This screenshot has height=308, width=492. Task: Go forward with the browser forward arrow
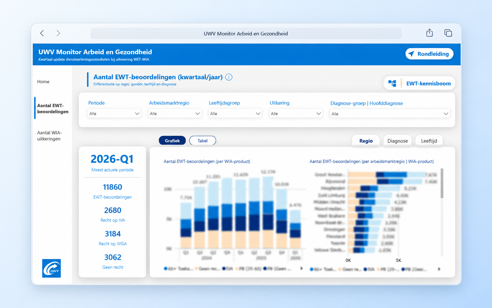pos(58,33)
